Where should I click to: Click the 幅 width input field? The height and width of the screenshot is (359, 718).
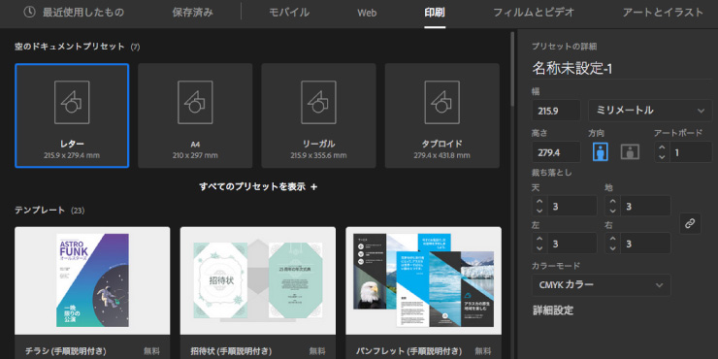pos(556,111)
